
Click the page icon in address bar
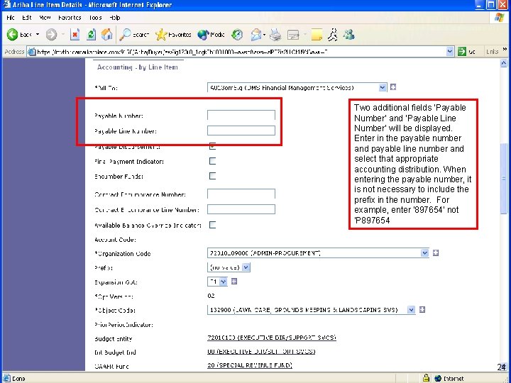tap(32, 52)
